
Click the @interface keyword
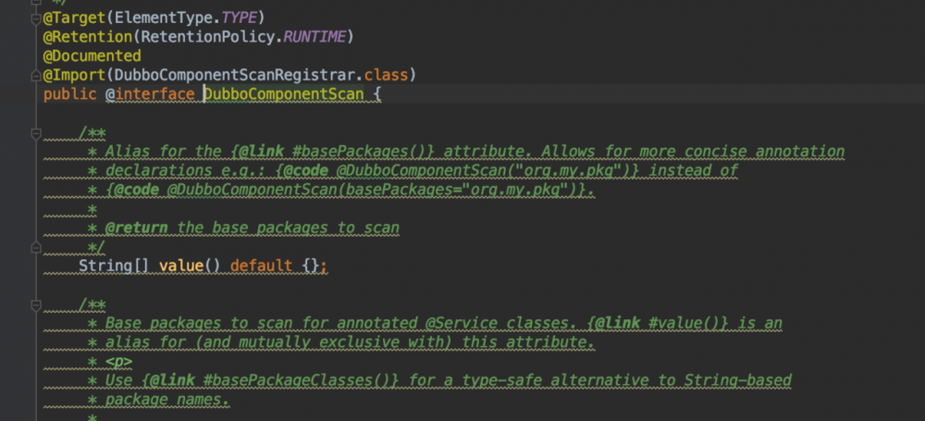[150, 94]
